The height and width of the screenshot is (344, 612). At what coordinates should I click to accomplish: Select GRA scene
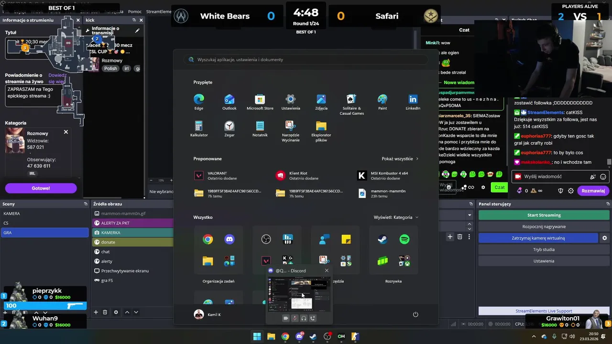pos(44,233)
